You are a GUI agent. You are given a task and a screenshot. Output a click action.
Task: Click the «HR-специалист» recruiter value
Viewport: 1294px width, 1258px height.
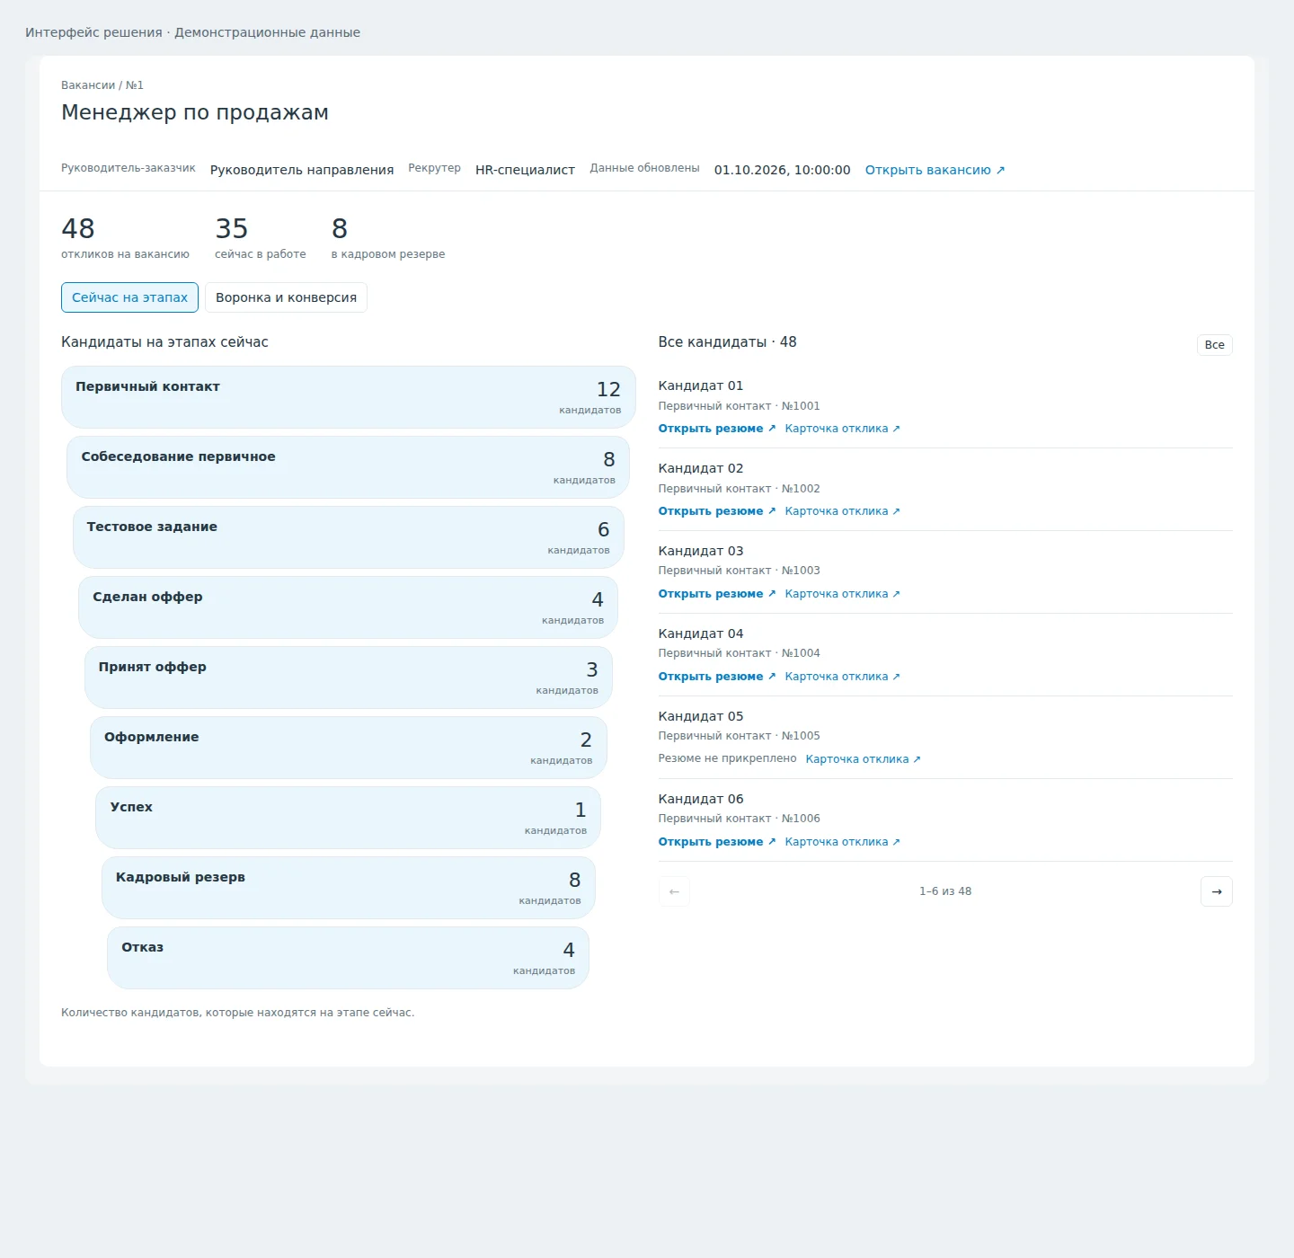[525, 170]
